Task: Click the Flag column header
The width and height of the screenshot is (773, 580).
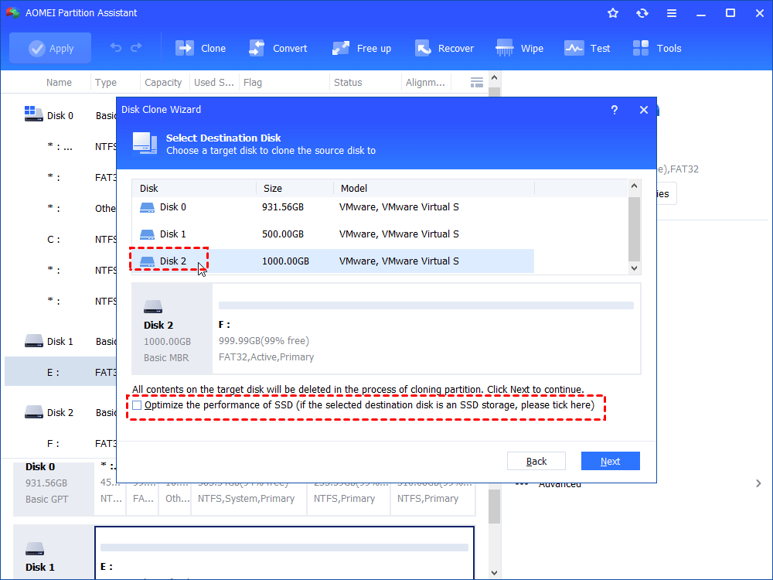Action: click(x=253, y=83)
